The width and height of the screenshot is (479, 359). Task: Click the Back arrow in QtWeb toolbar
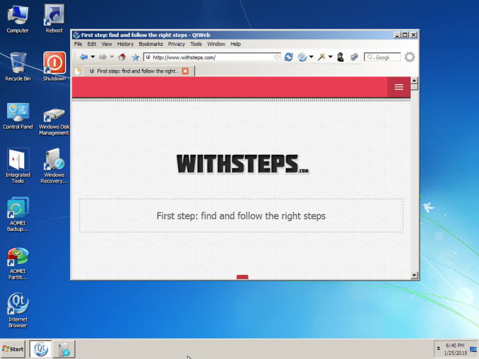pos(84,57)
